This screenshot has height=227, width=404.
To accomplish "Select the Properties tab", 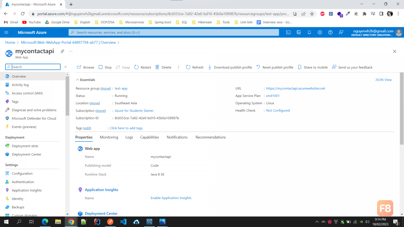I will (x=84, y=137).
